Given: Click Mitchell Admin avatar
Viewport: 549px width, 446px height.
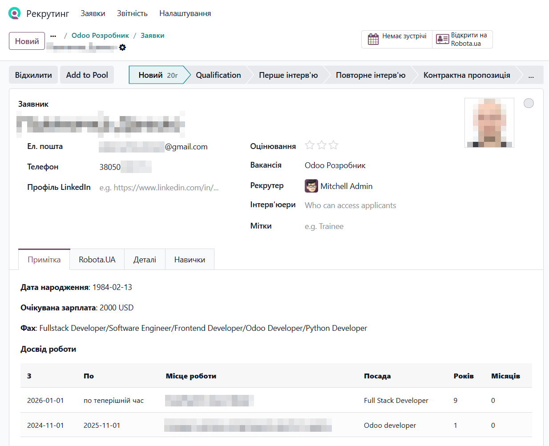Looking at the screenshot, I should (311, 186).
